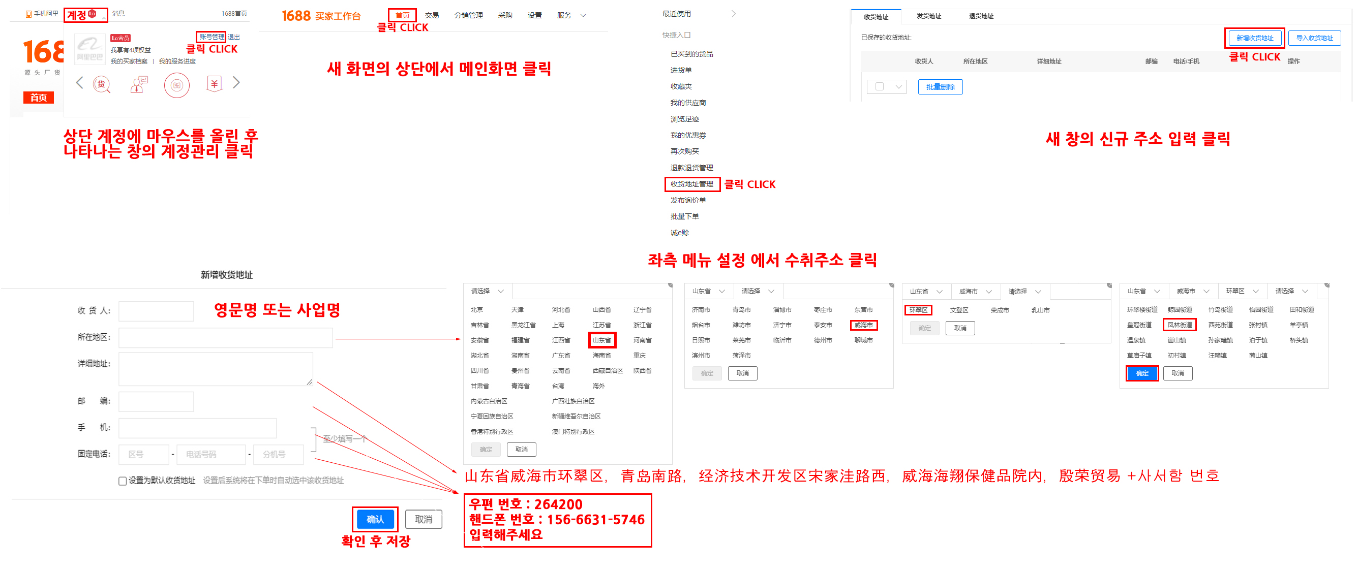Image resolution: width=1358 pixels, height=572 pixels.
Task: Select 山东省 in the province list
Action: click(601, 340)
